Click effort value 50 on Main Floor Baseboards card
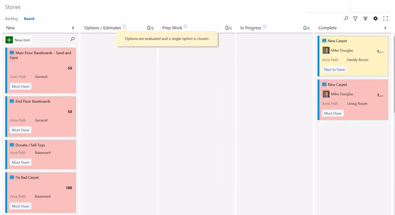The image size is (395, 215). click(70, 68)
